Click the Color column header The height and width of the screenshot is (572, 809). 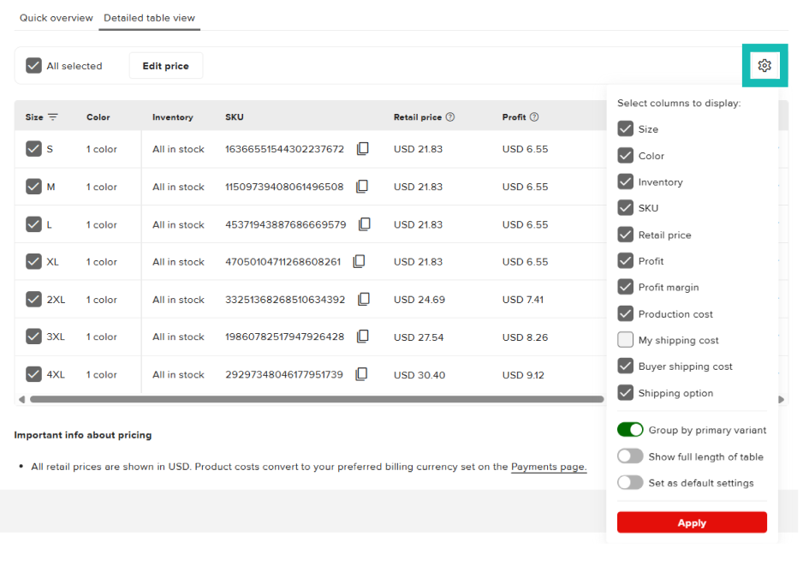98,117
